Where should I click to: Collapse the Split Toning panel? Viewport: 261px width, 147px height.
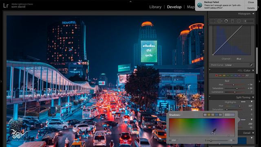pos(253,97)
